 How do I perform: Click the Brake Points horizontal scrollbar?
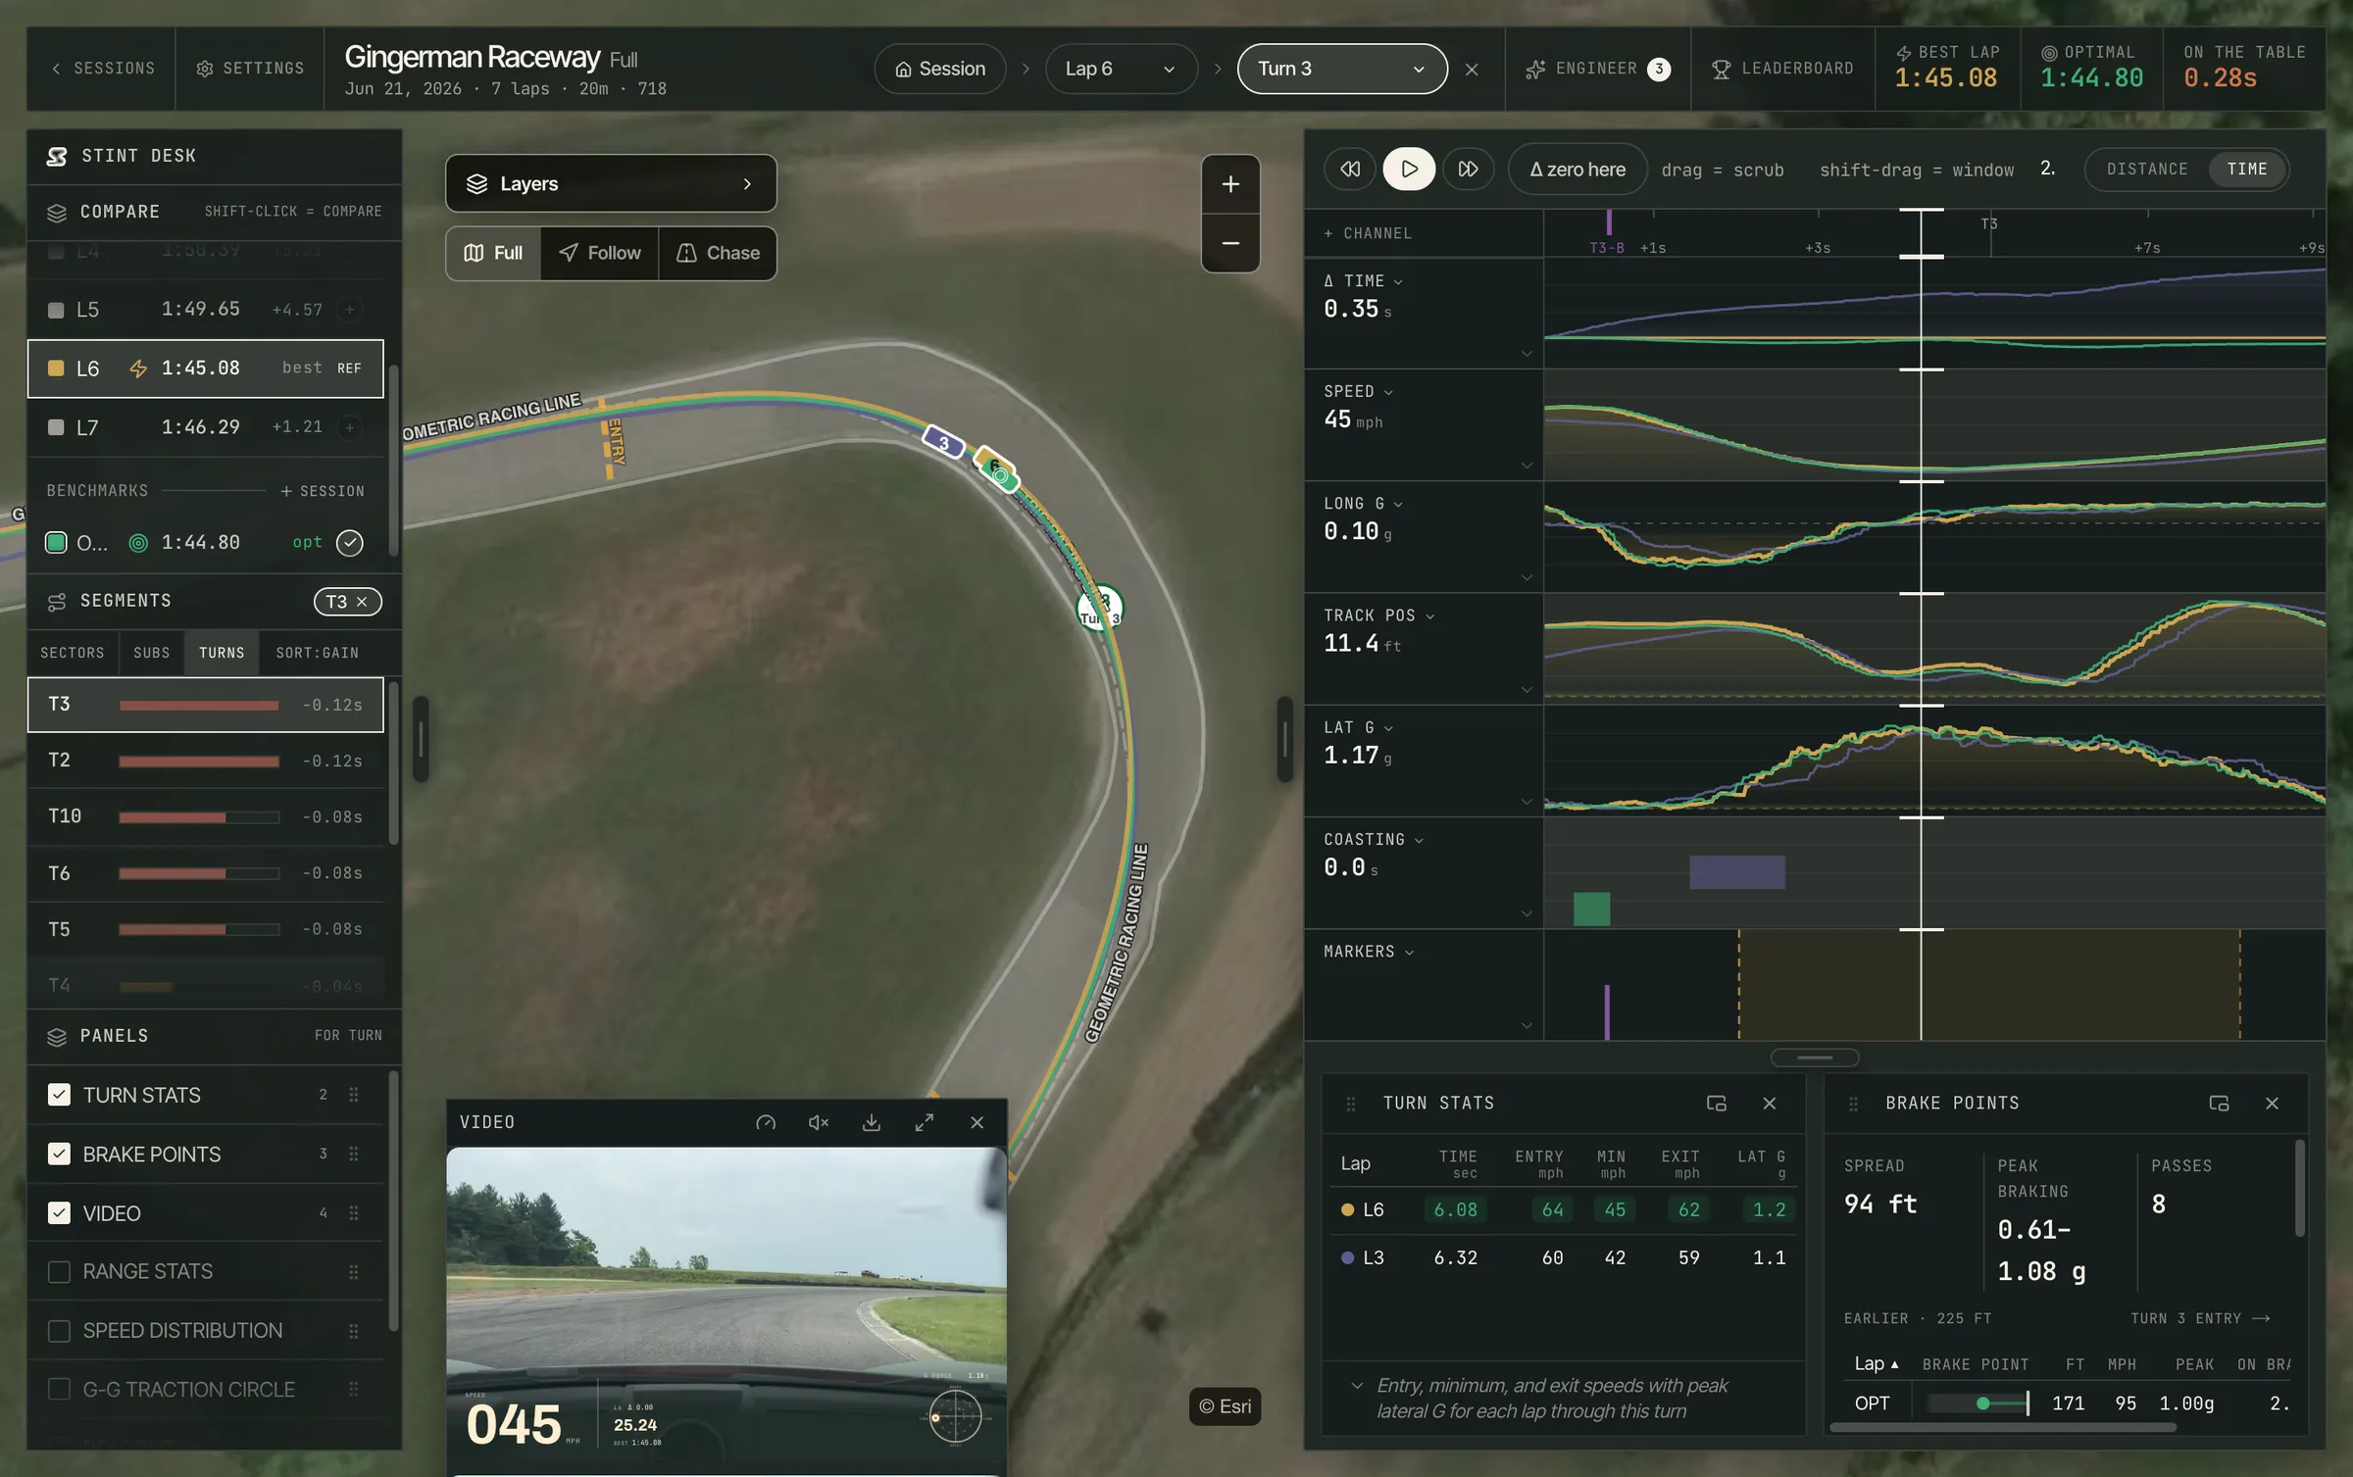click(2003, 1427)
